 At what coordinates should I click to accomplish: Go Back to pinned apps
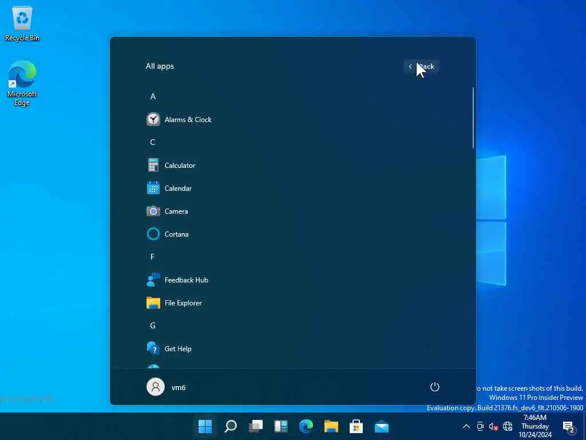coord(421,66)
